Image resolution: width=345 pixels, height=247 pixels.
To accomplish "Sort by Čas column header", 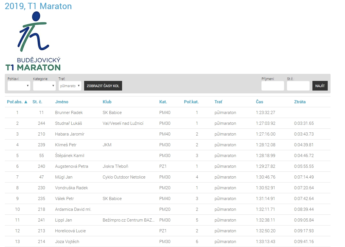I will tap(259, 102).
